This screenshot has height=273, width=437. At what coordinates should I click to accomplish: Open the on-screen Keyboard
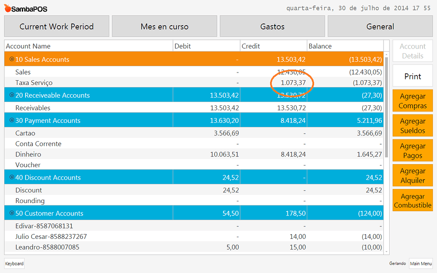coord(14,264)
